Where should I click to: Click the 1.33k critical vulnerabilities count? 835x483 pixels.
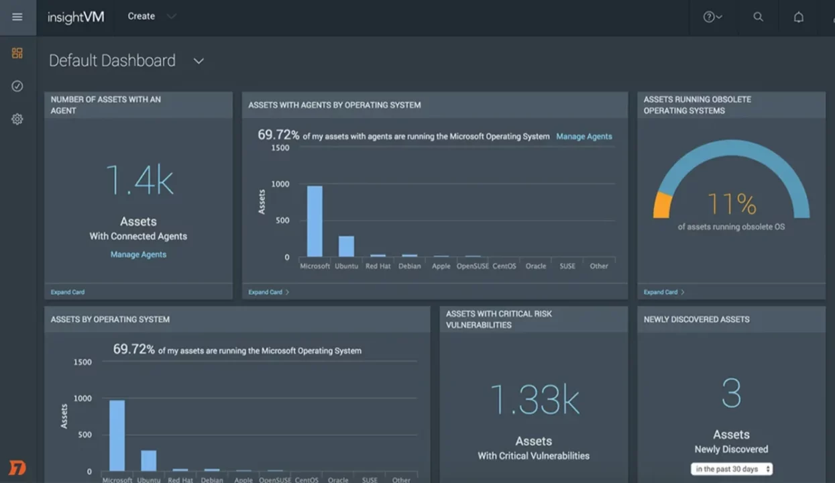533,400
